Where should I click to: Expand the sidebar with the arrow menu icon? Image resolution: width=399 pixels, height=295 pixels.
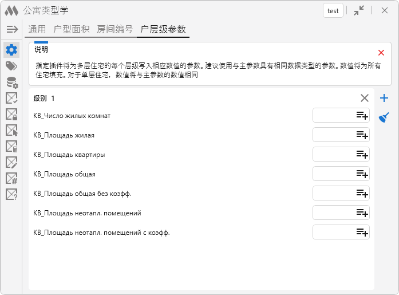pos(12,29)
